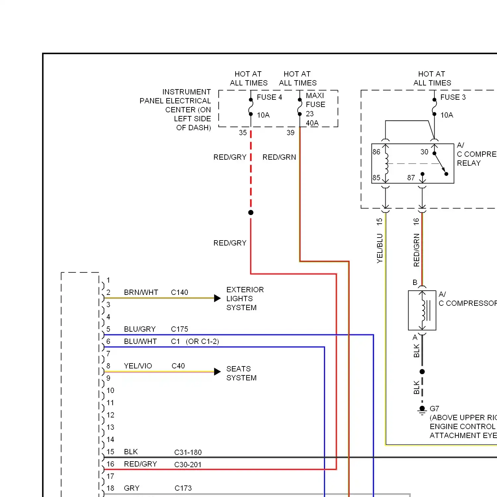Click connector pin number '13'
Screen dimensions: 497x497
coord(110,427)
